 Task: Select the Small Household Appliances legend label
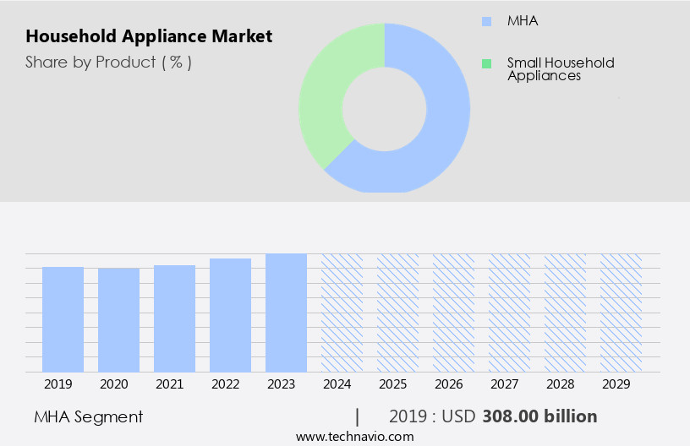pyautogui.click(x=560, y=69)
